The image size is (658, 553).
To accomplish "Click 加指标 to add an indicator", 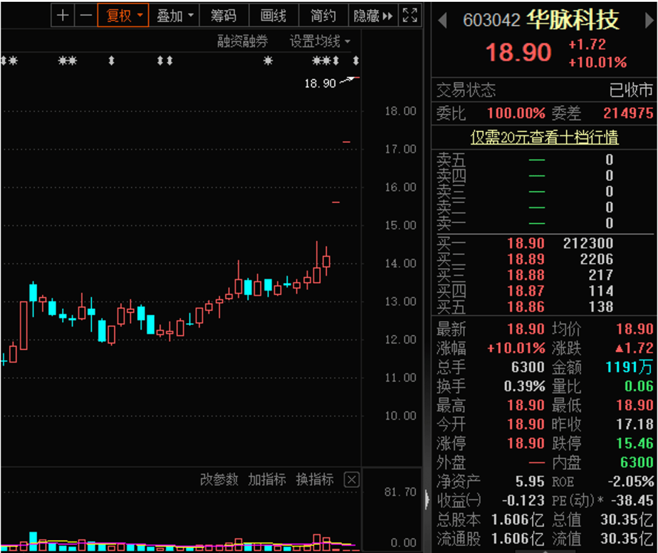I will (x=267, y=479).
